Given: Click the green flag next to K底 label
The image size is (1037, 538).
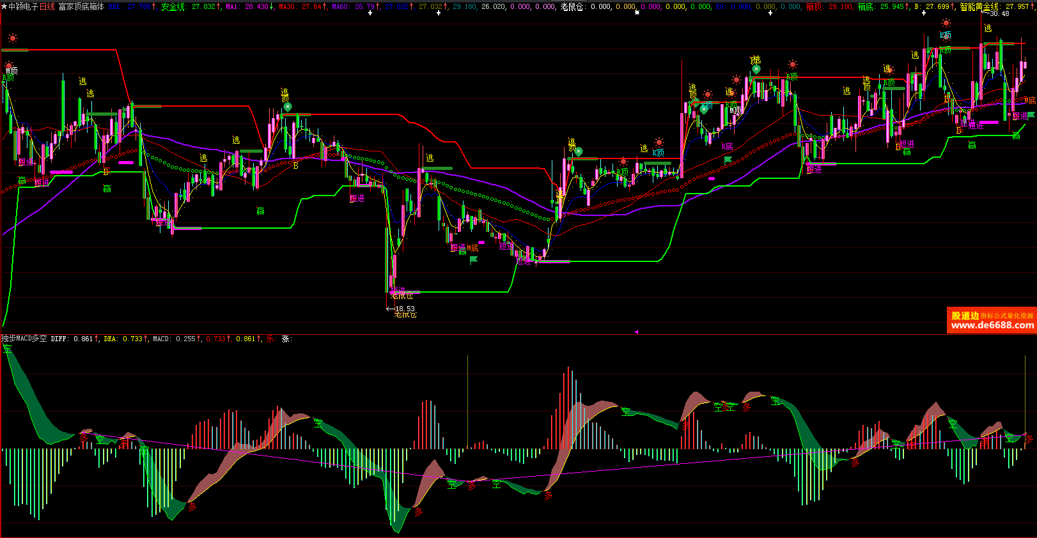Looking at the screenshot, I should click(x=728, y=160).
